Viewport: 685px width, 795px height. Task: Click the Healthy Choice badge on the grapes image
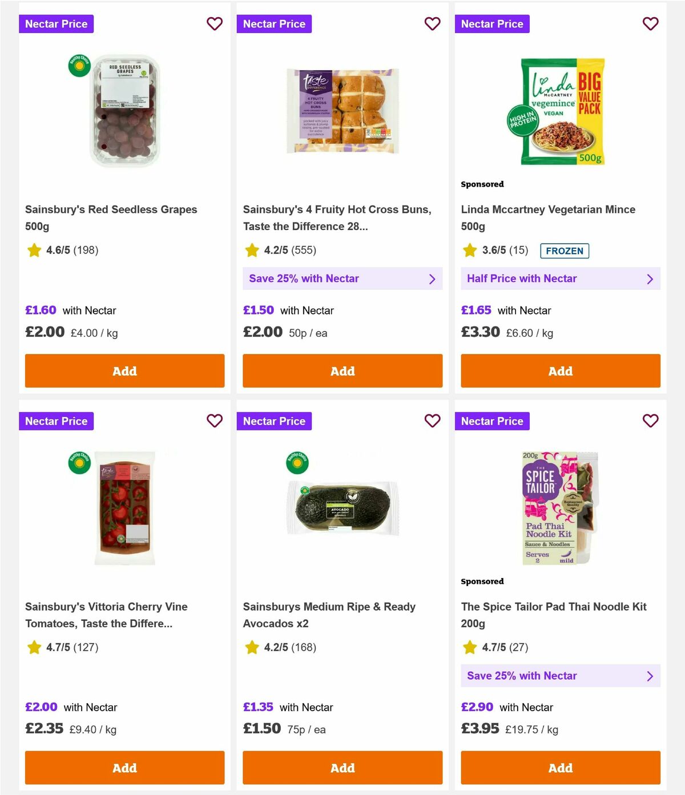[x=78, y=66]
